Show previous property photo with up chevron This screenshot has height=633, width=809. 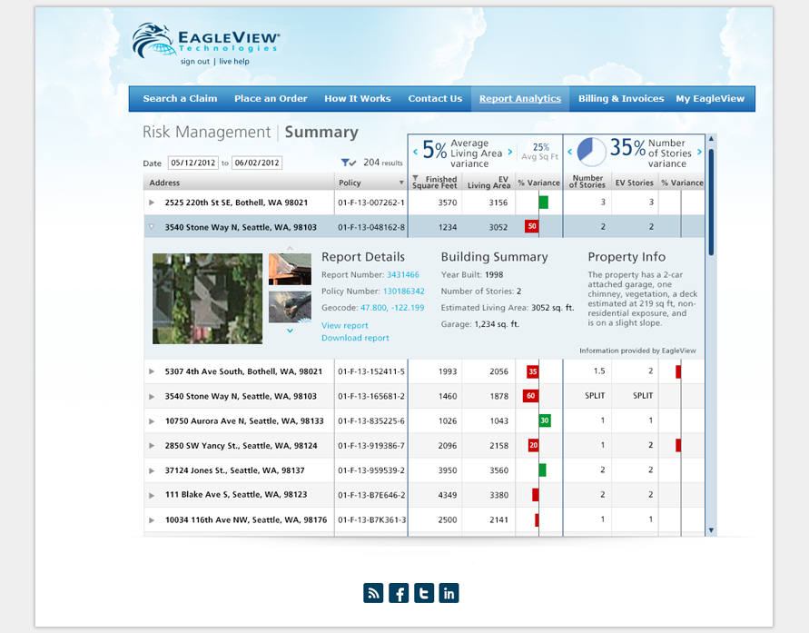tap(290, 248)
